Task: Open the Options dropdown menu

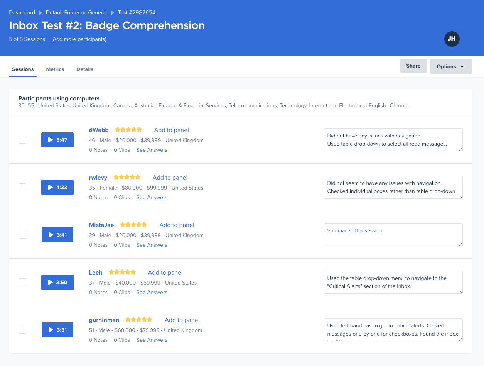Action: (x=451, y=66)
